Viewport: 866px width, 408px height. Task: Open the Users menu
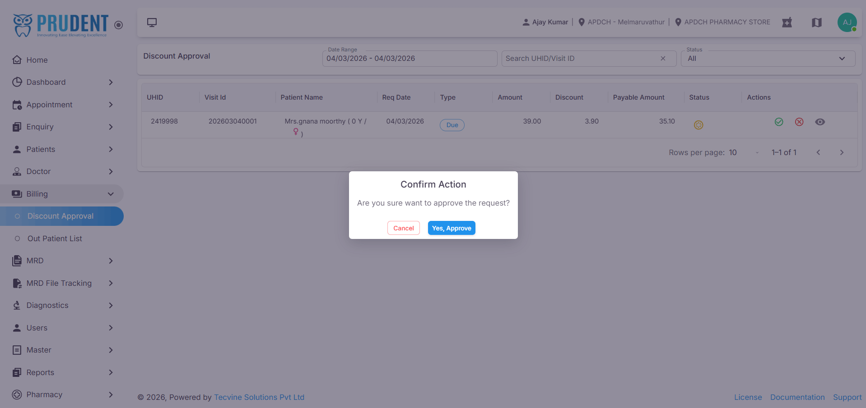(62, 328)
